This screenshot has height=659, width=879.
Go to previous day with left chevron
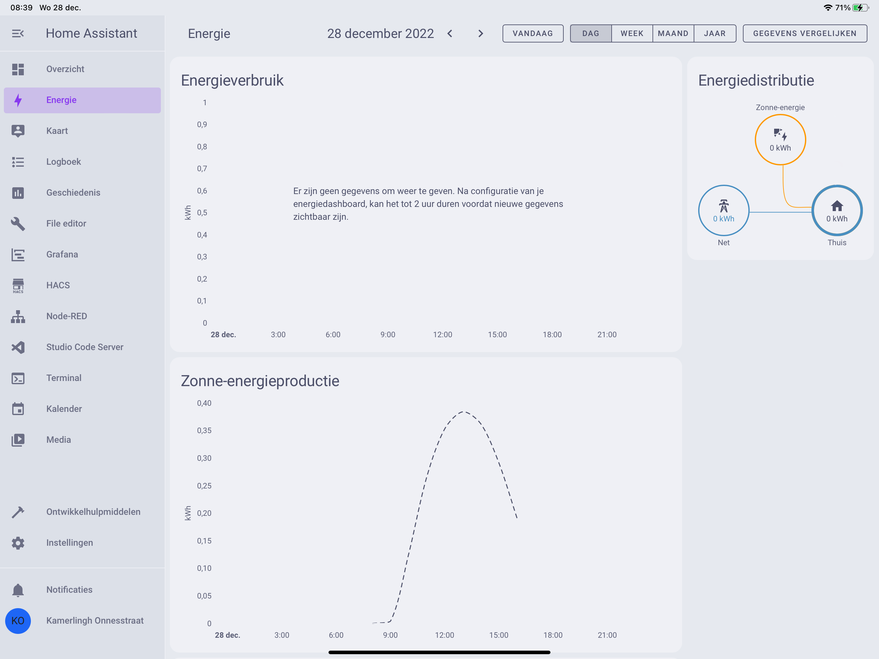[x=450, y=33]
